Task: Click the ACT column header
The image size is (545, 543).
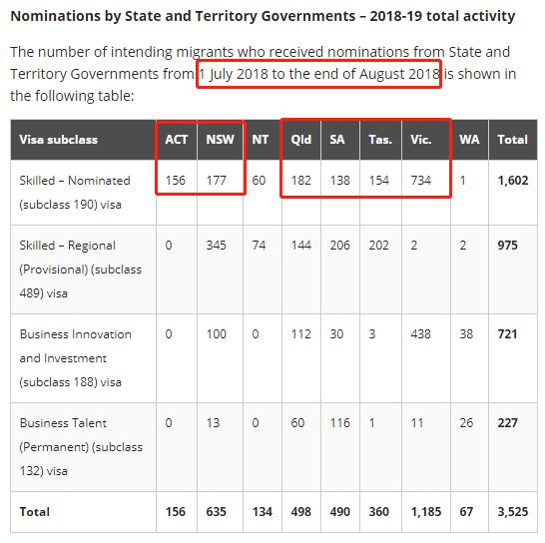Action: [177, 140]
